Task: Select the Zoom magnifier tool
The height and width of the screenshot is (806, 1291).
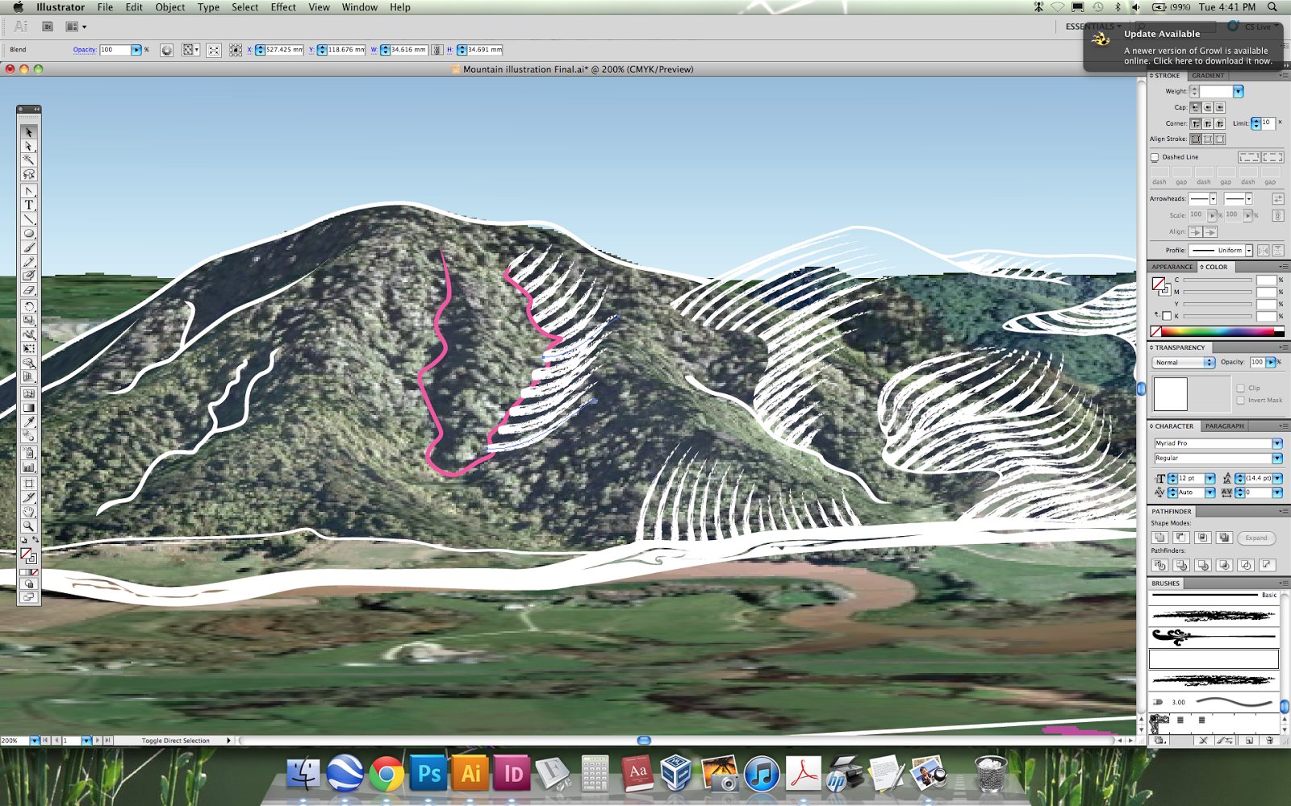Action: [x=29, y=526]
